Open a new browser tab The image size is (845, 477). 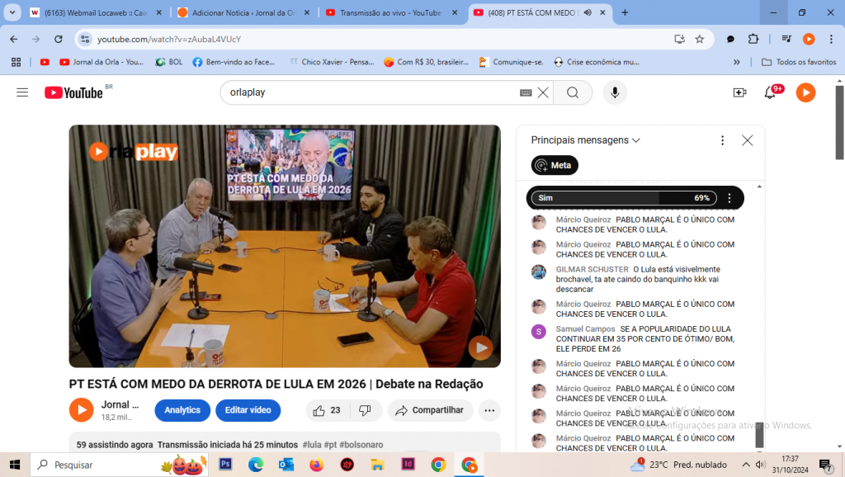coord(625,12)
